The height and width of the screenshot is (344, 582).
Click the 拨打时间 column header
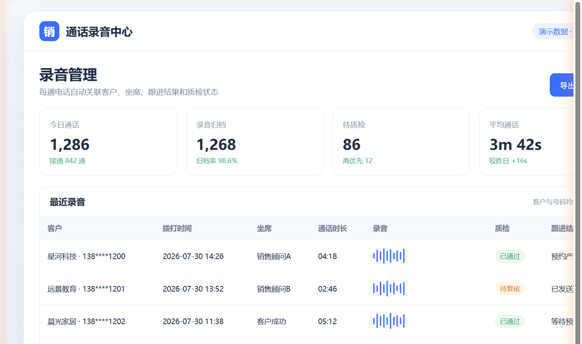[x=177, y=228]
